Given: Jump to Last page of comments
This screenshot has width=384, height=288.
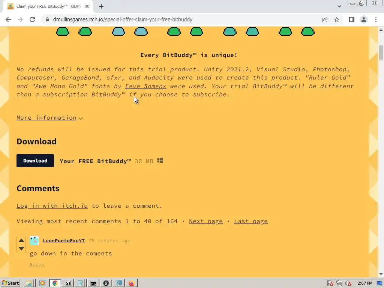Looking at the screenshot, I should tap(251, 221).
